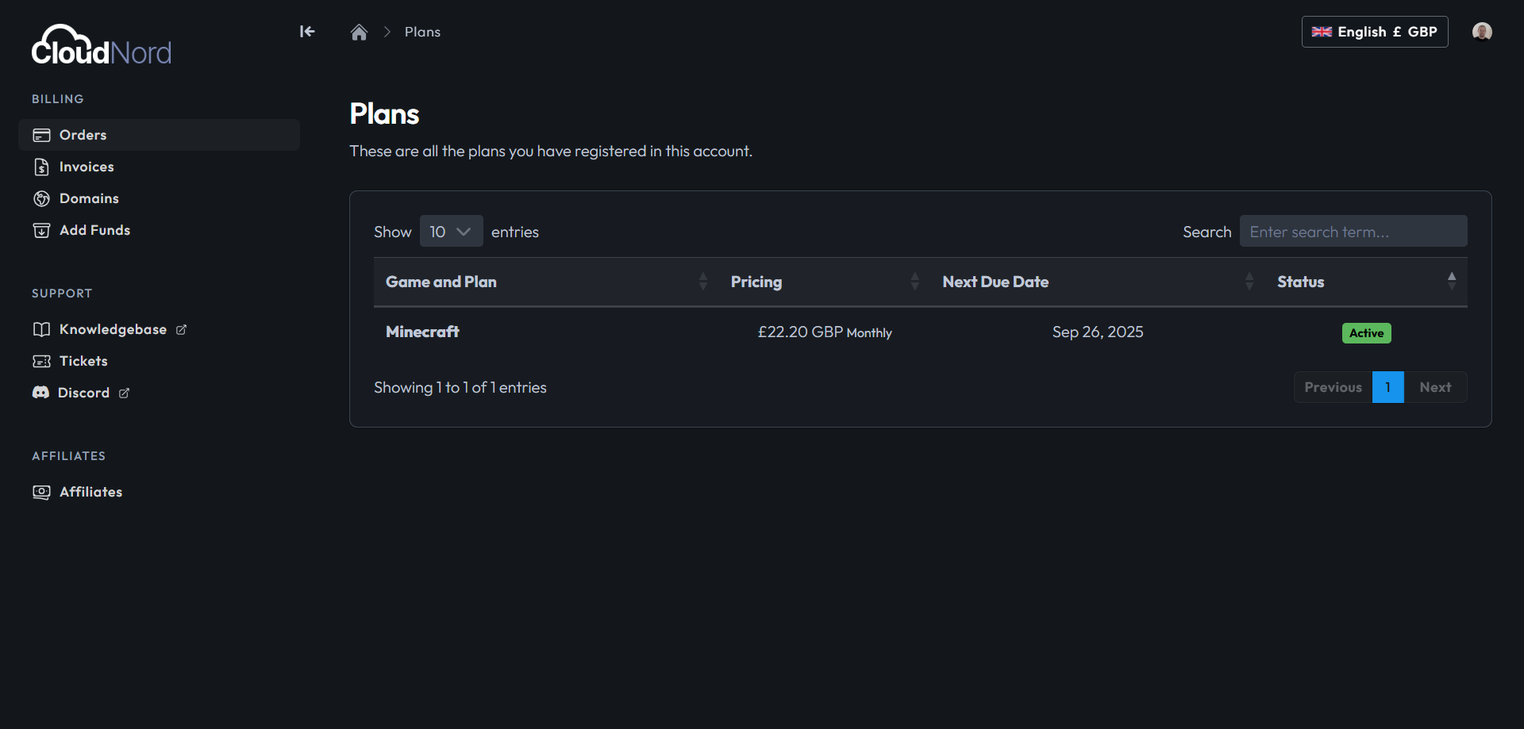
Task: Sort table by Status column
Action: click(x=1300, y=282)
